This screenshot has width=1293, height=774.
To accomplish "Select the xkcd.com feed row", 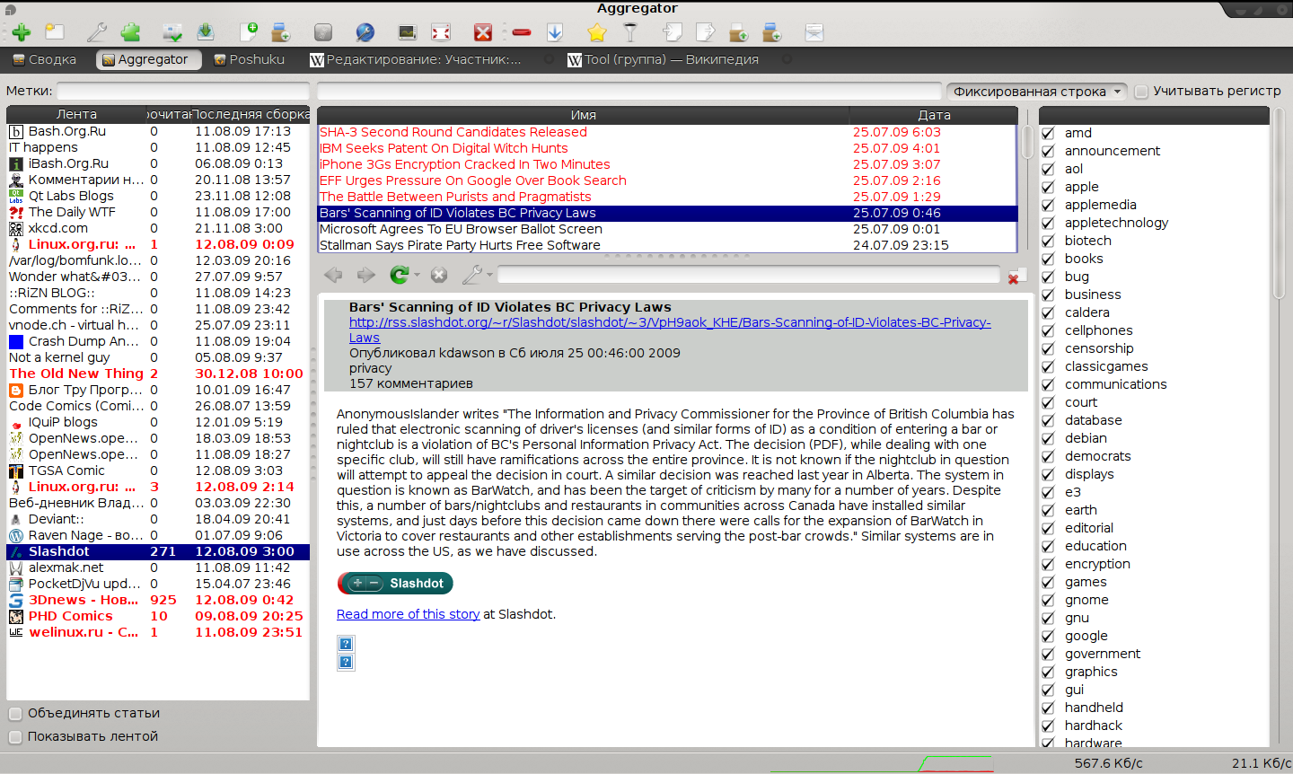I will pos(158,228).
